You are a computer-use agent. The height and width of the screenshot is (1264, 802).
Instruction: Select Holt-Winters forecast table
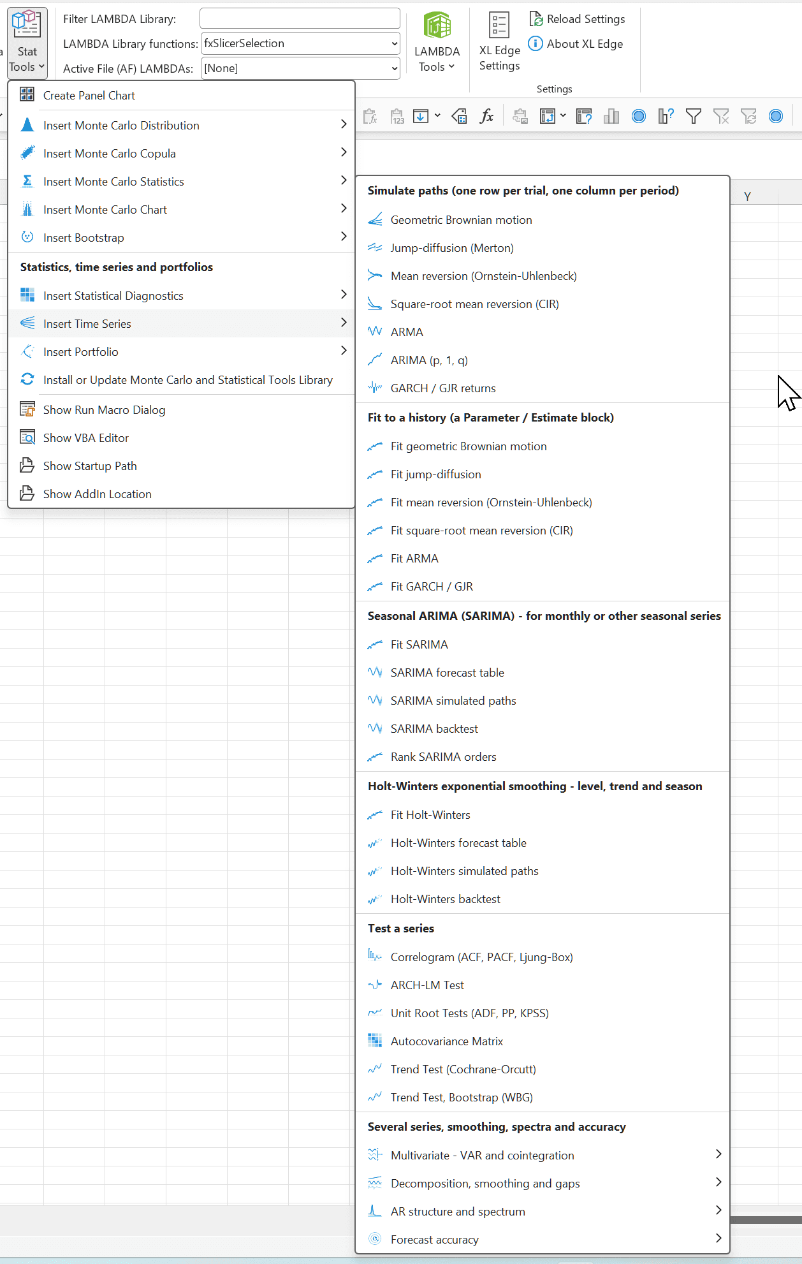coord(543,842)
